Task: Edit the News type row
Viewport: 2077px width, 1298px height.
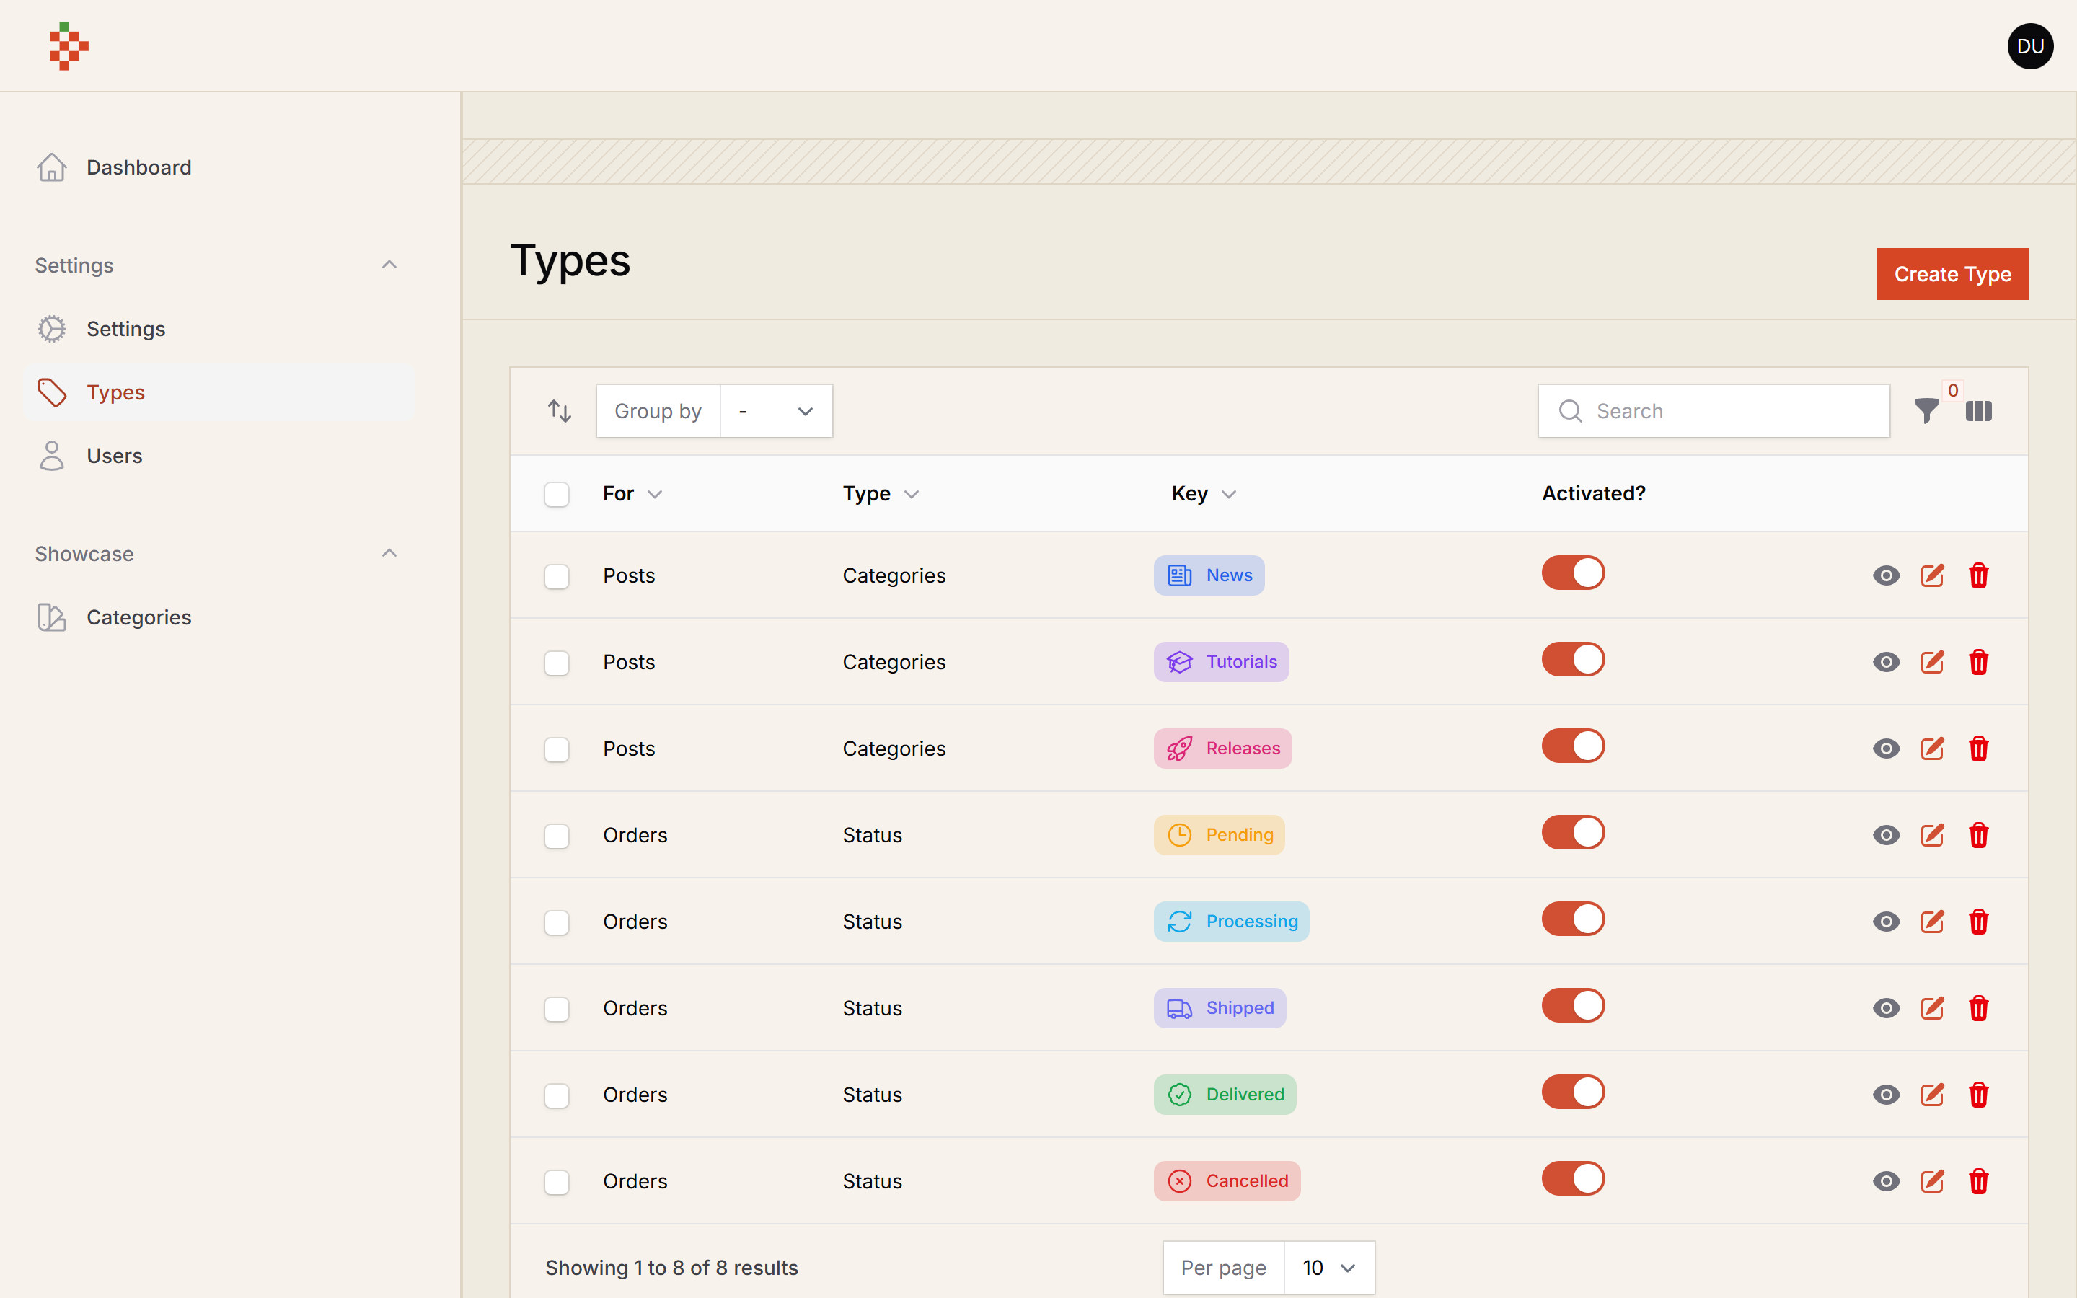Action: [1932, 575]
